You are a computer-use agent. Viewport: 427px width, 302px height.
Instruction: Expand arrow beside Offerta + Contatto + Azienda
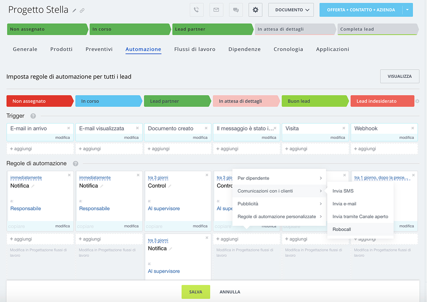coord(407,10)
